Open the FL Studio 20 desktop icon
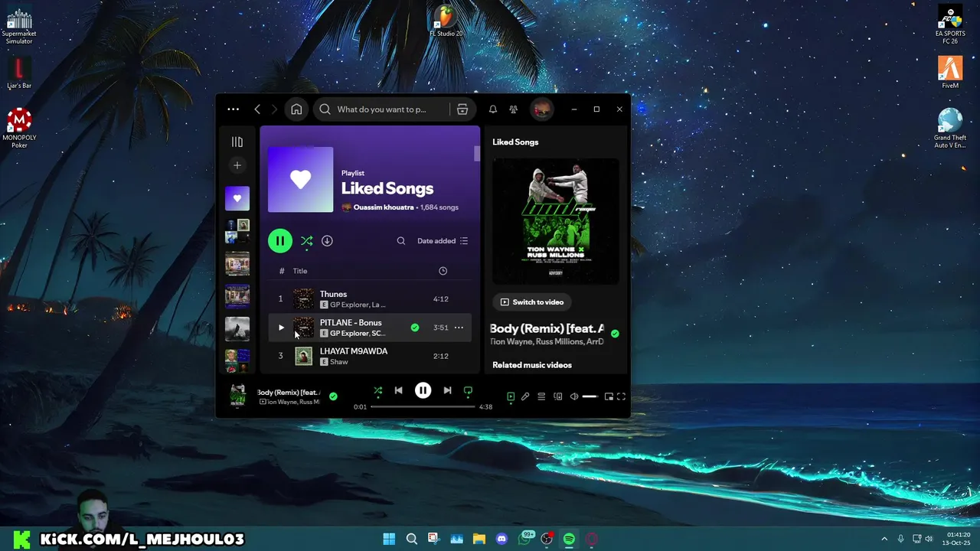Image resolution: width=980 pixels, height=551 pixels. click(446, 21)
